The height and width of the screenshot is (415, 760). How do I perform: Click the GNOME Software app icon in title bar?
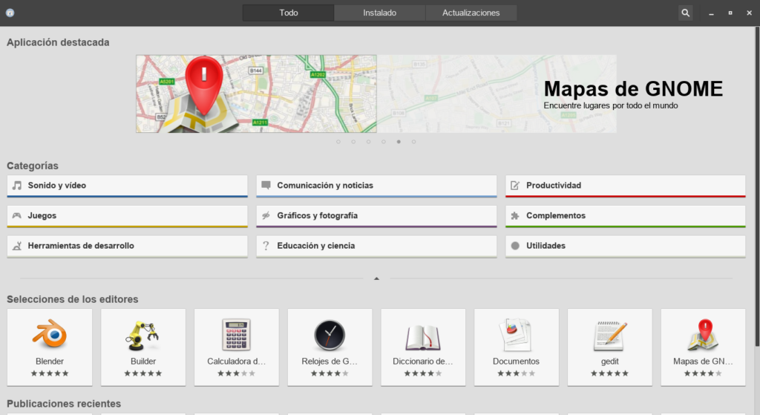10,13
